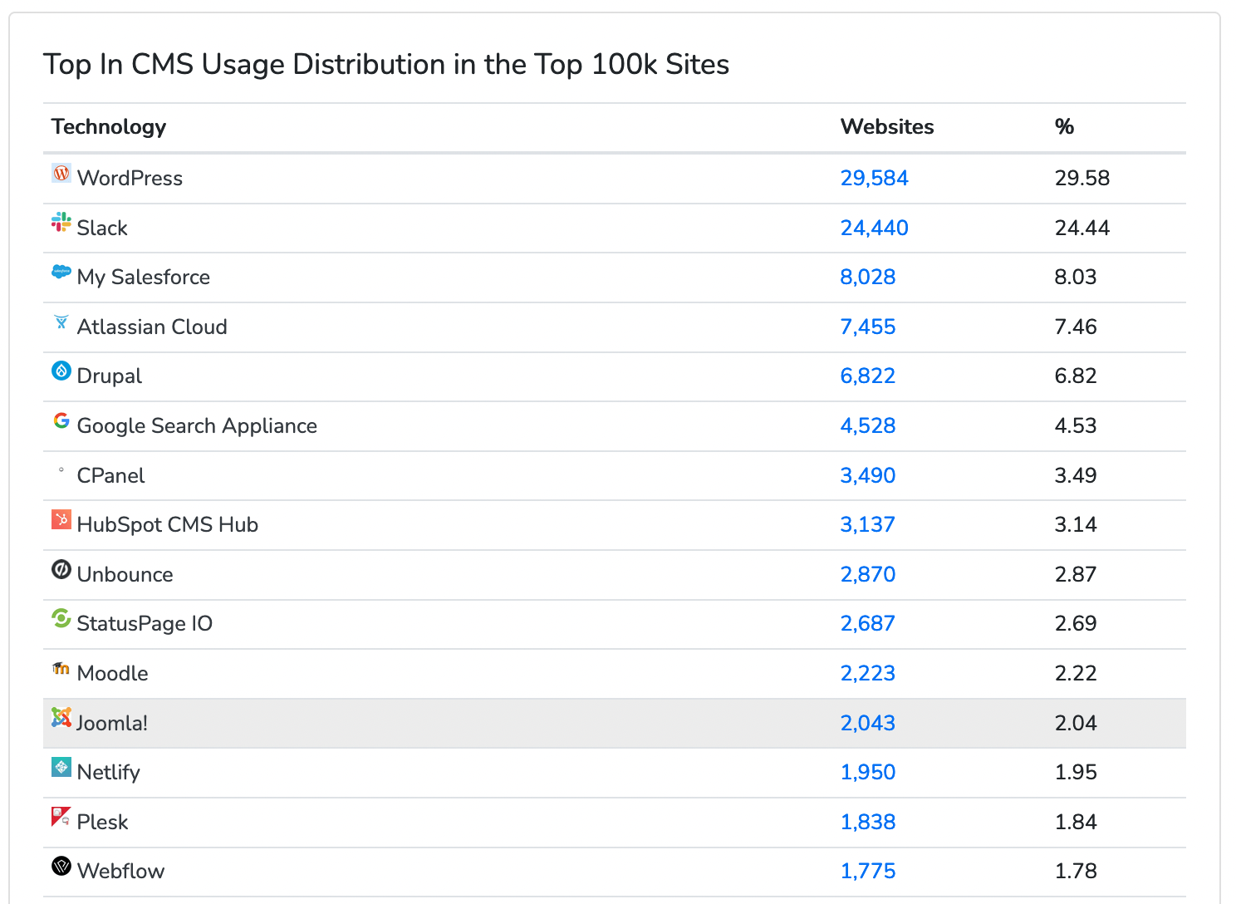Click the 29.58 percent value
Image resolution: width=1236 pixels, height=904 pixels.
tap(1082, 178)
